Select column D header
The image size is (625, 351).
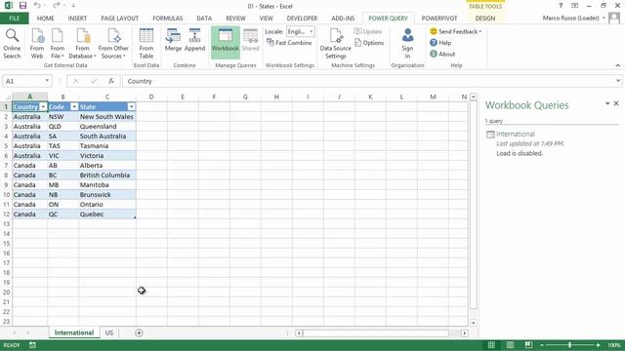tap(151, 97)
